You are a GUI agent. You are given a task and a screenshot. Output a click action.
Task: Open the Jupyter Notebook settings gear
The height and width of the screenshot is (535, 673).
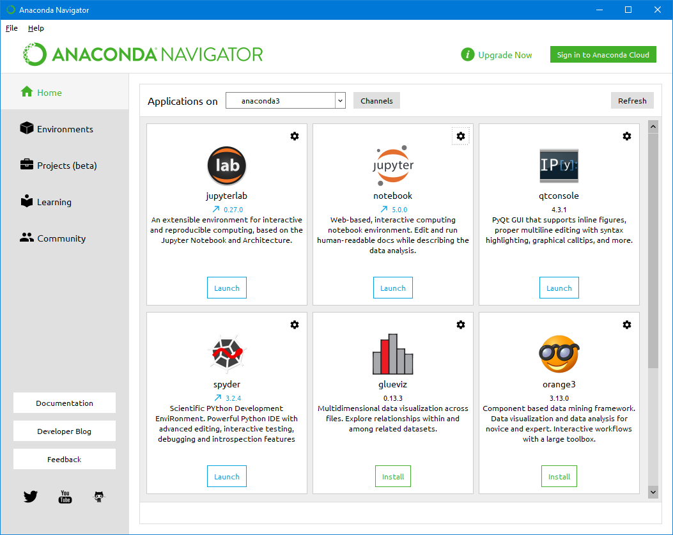461,136
